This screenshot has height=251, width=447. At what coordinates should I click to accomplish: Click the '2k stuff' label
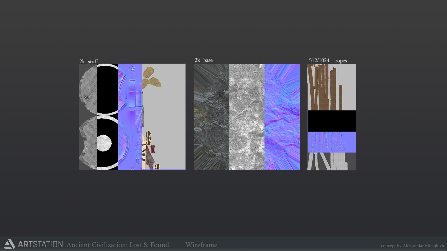click(x=89, y=61)
